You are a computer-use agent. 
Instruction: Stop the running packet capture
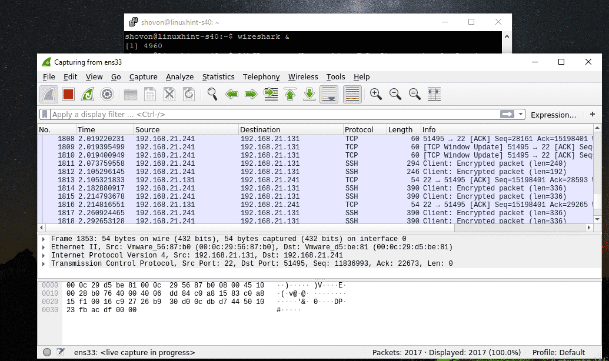[x=68, y=94]
